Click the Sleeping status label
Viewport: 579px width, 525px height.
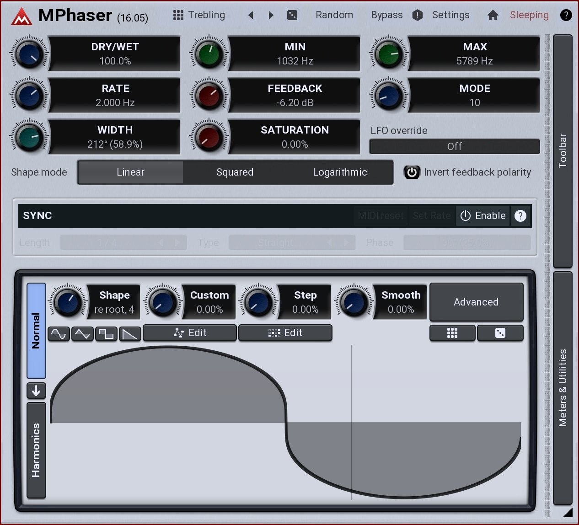coord(529,15)
